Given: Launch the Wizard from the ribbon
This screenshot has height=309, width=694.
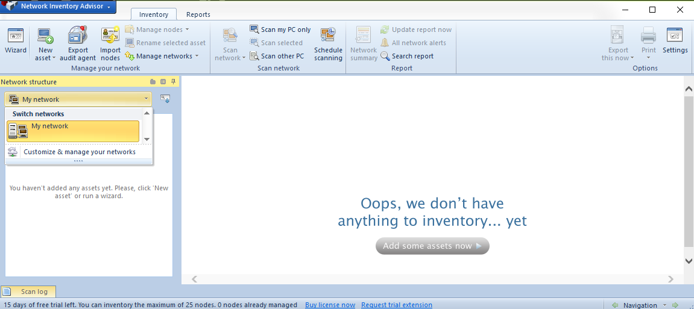Looking at the screenshot, I should pyautogui.click(x=16, y=41).
